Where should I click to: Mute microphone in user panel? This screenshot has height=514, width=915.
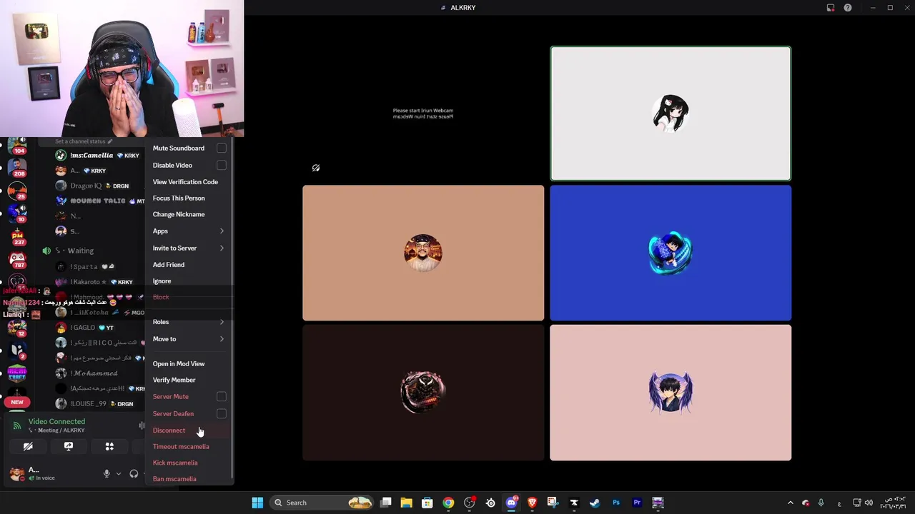click(107, 474)
